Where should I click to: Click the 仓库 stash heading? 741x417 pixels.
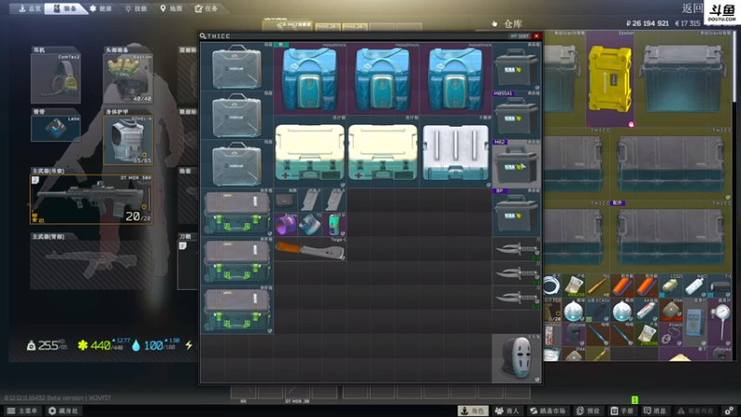(x=513, y=24)
